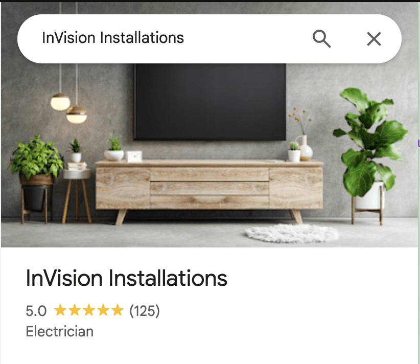Click the magnifying glass search icon
Viewport: 420px width, 364px height.
click(322, 39)
